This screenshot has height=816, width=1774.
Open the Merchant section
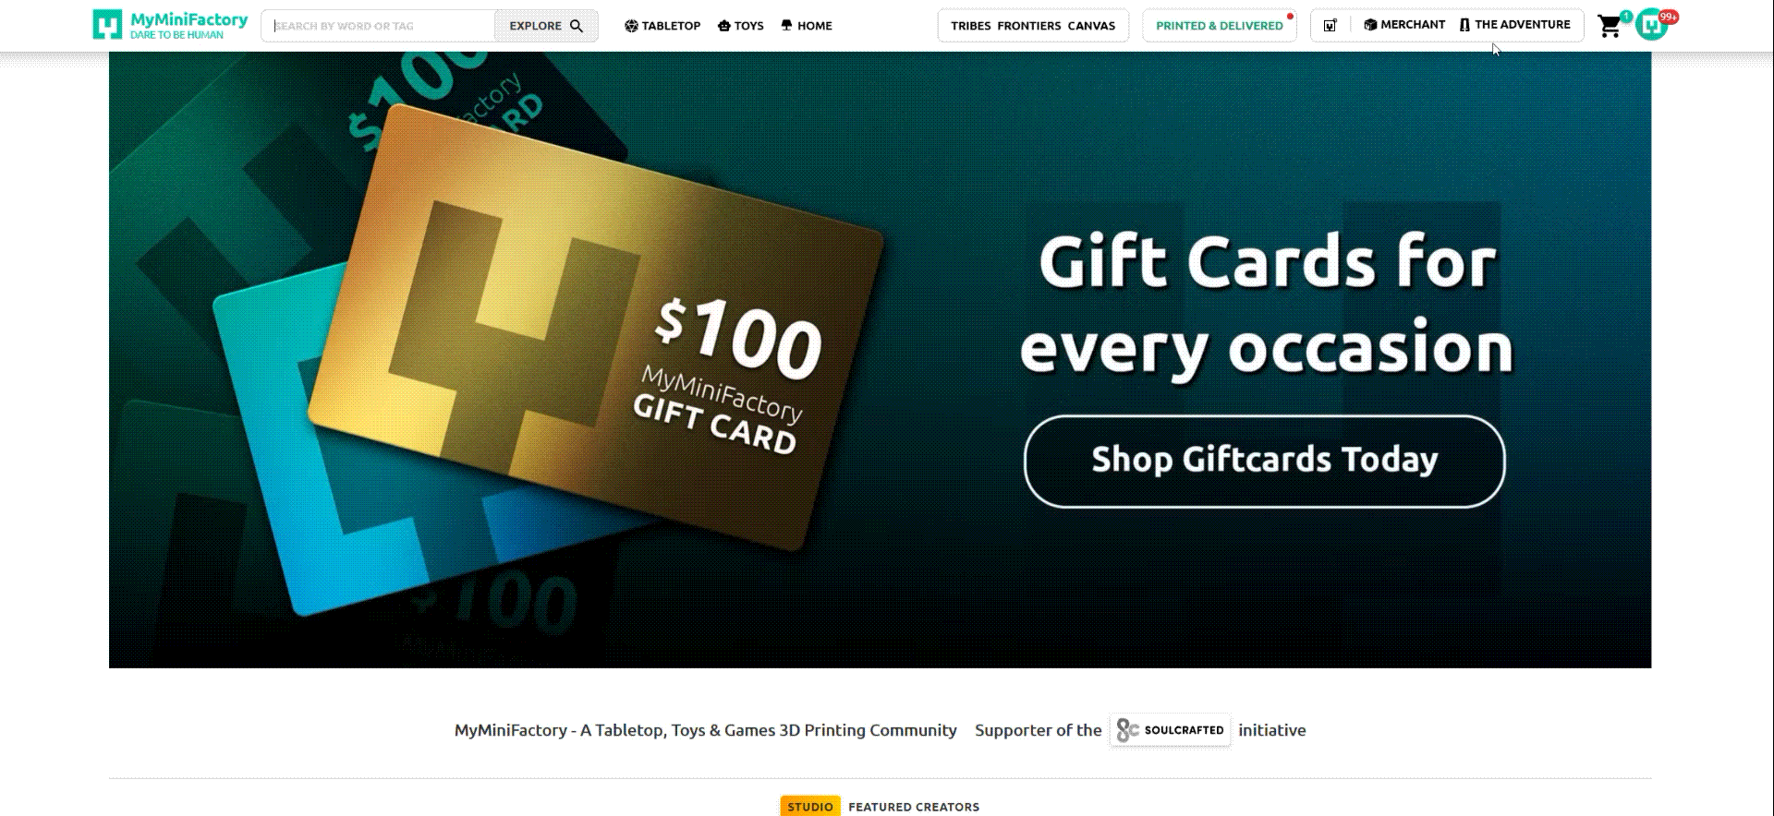tap(1404, 25)
